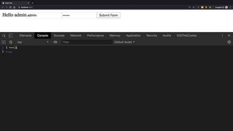The height and width of the screenshot is (131, 233).
Task: Click the console output "true"
Action: 9,52
